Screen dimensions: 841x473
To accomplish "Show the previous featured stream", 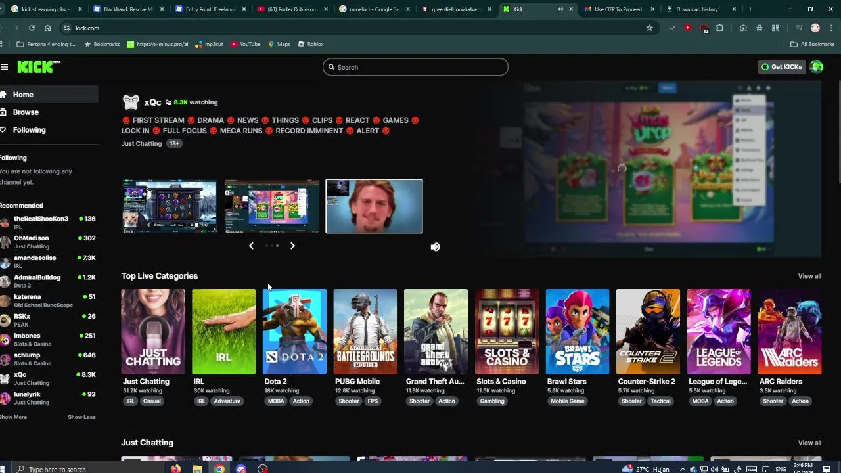I will click(251, 246).
